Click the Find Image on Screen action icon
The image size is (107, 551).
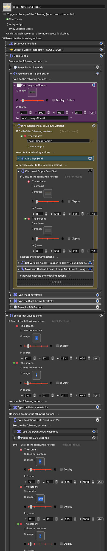(x=19, y=85)
